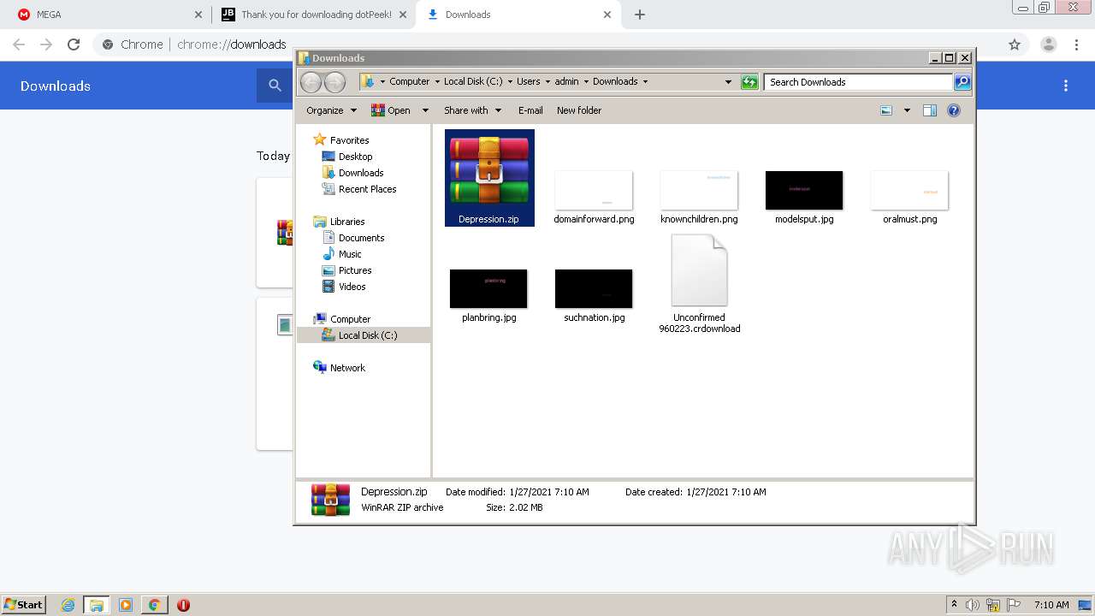
Task: Expand the views options dropdown arrow
Action: pos(907,110)
